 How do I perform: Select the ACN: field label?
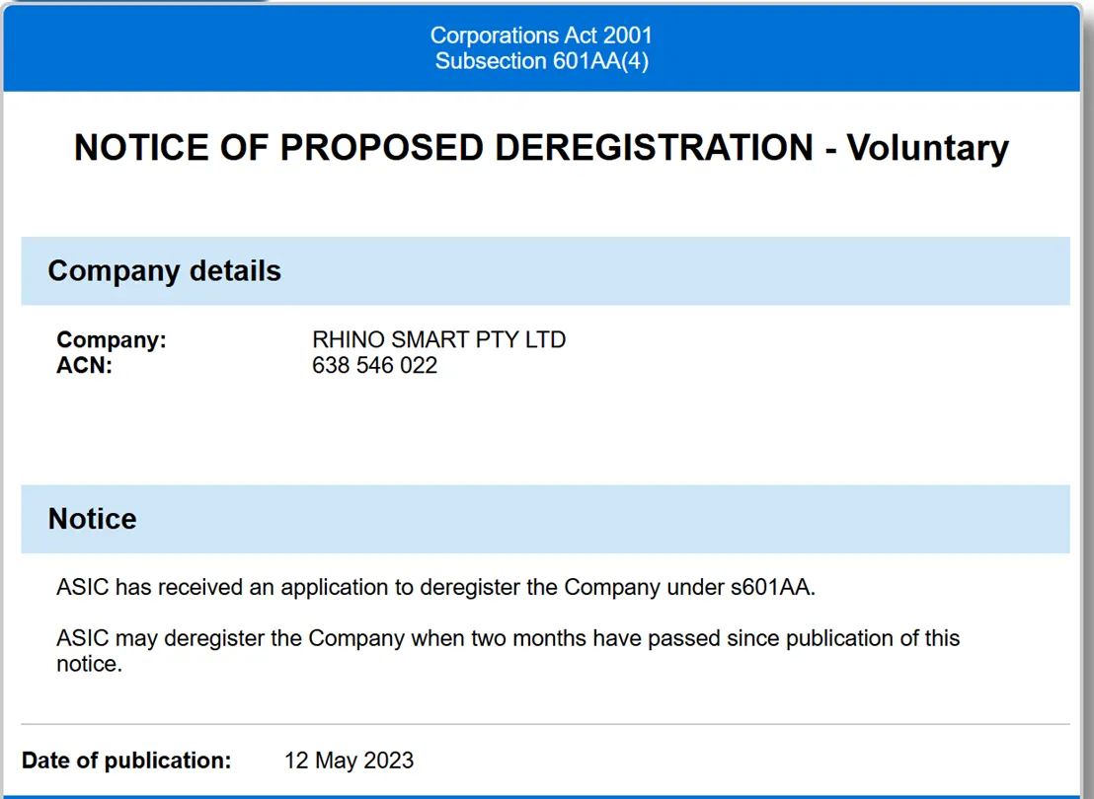pos(85,365)
